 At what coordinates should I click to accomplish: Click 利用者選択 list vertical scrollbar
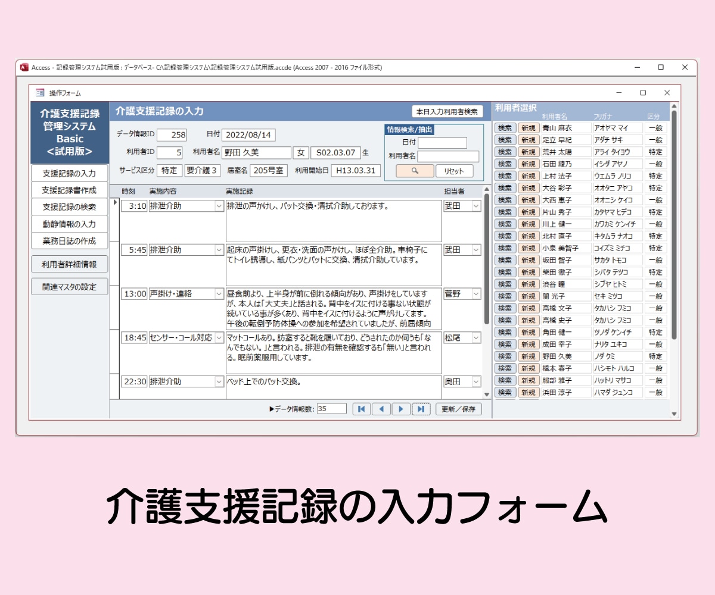[x=674, y=224]
